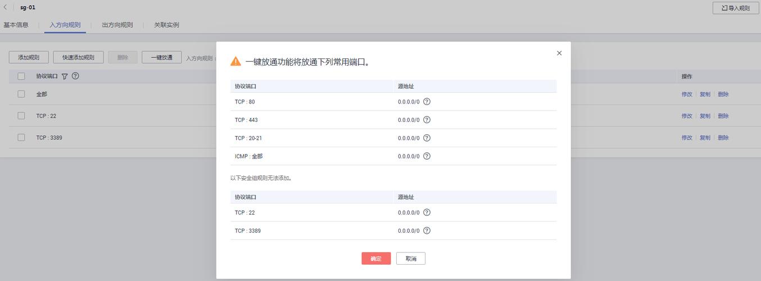
Task: Switch to the 入方向规则 tab
Action: tap(65, 25)
